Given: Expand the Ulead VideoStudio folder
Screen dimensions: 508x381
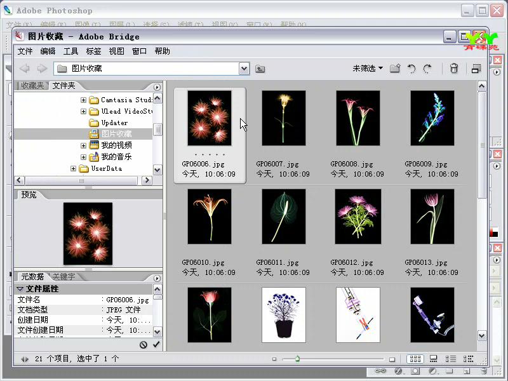Looking at the screenshot, I should click(x=83, y=112).
